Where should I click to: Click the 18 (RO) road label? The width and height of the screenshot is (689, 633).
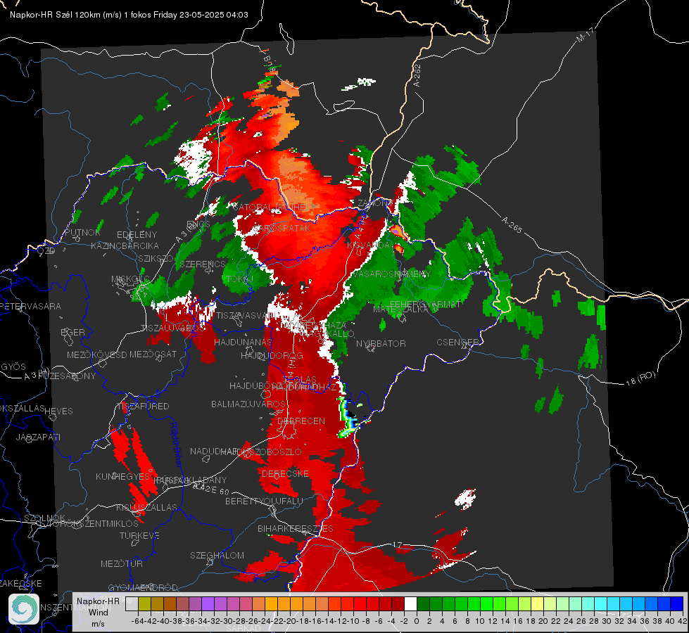coord(640,378)
